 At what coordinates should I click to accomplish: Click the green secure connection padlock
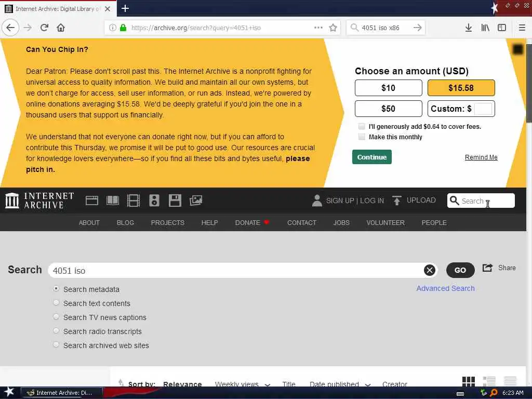click(123, 28)
